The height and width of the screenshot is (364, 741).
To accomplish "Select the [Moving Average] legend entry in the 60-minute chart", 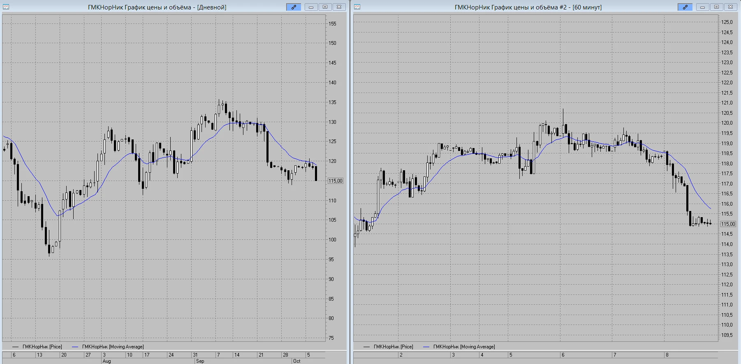I will pyautogui.click(x=459, y=347).
